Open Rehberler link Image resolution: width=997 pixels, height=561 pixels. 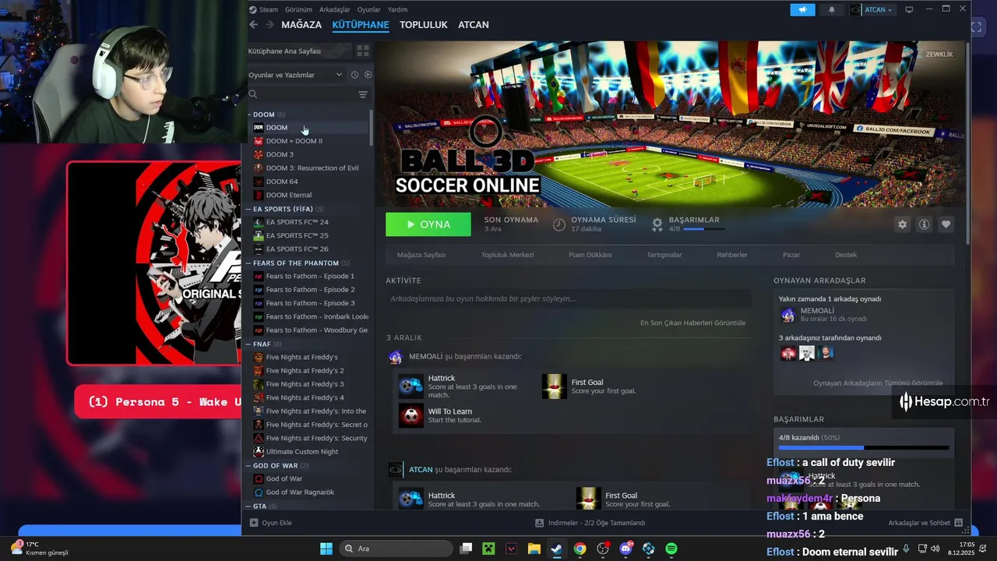[732, 255]
